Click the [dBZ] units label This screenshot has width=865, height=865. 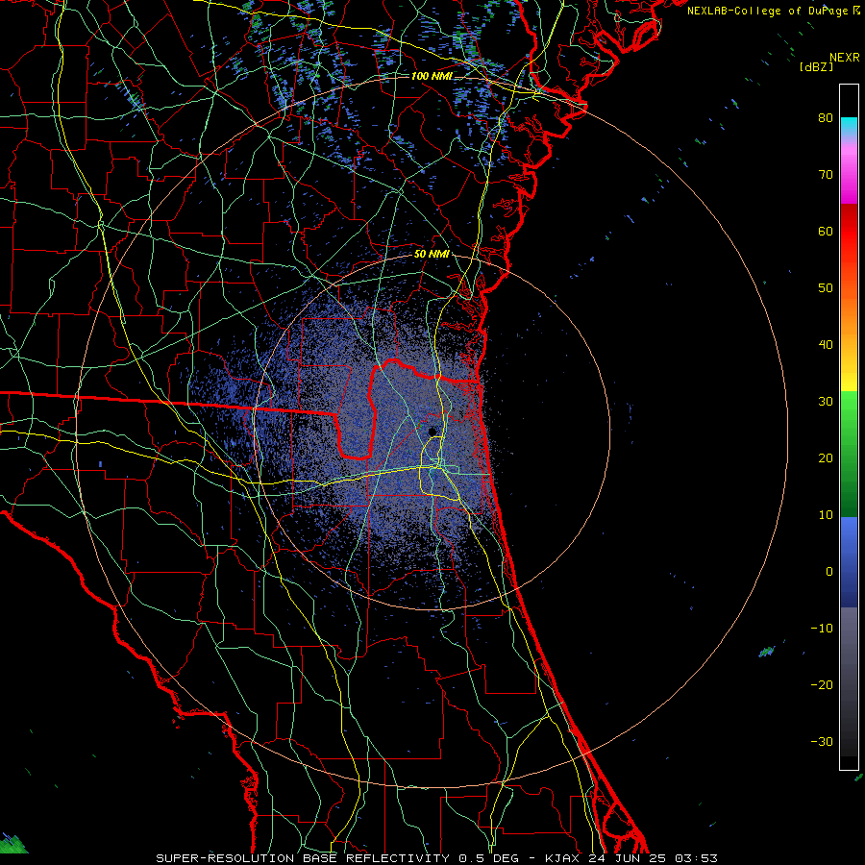pos(816,66)
